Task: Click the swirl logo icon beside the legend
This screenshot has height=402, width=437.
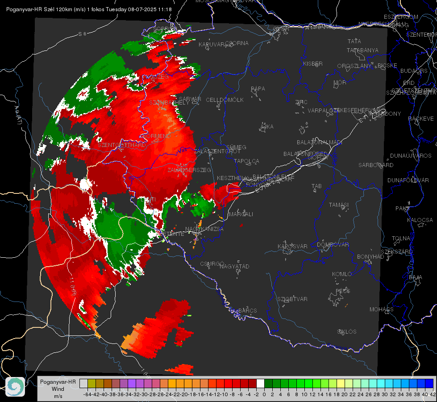Action: coord(15,387)
